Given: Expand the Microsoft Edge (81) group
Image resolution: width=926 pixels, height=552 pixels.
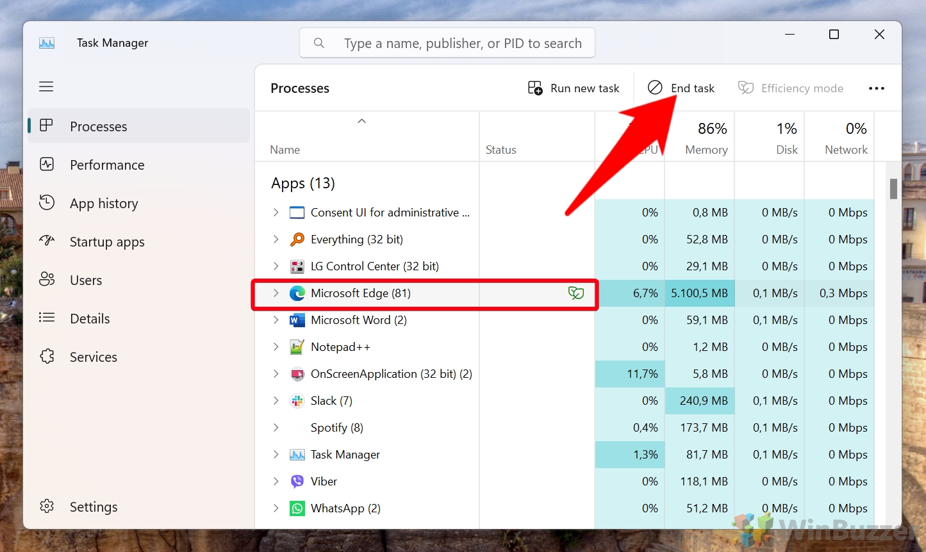Looking at the screenshot, I should (x=276, y=293).
